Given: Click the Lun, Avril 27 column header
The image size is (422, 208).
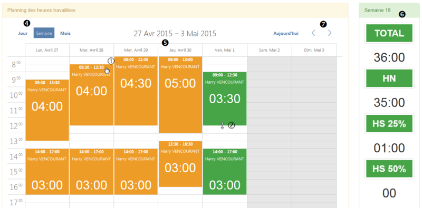Looking at the screenshot, I should coord(47,50).
